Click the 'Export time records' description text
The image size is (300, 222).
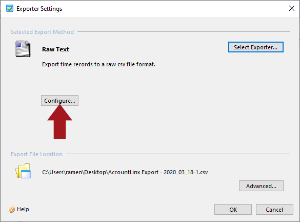[x=99, y=64]
